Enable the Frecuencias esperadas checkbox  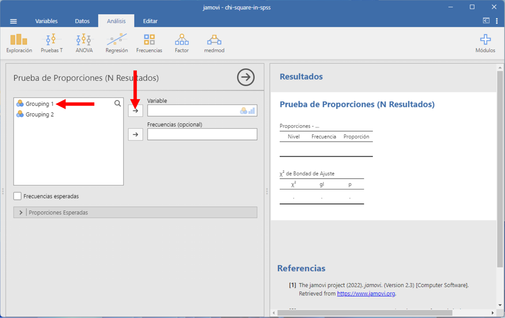click(18, 196)
